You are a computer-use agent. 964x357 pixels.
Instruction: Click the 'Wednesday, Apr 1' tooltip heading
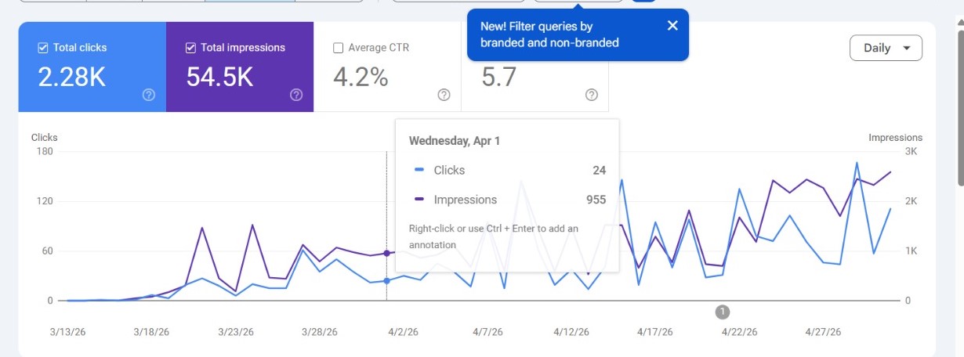pos(455,141)
